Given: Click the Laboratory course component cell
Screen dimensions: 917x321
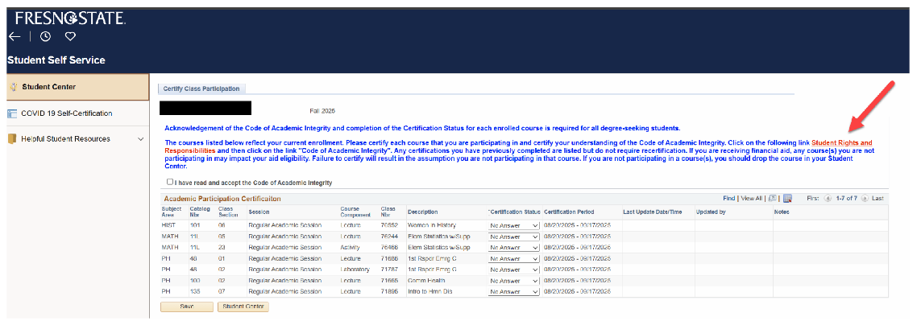Looking at the screenshot, I should point(355,270).
